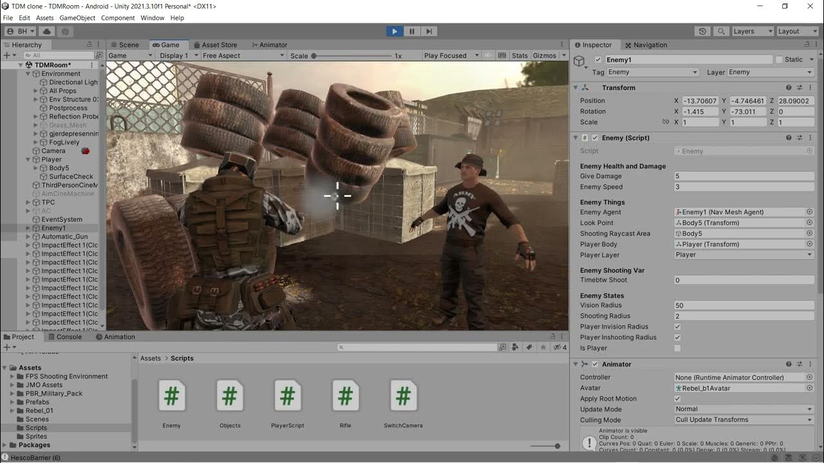Collapse the Player object in Hierarchy
This screenshot has width=824, height=463.
click(x=28, y=159)
